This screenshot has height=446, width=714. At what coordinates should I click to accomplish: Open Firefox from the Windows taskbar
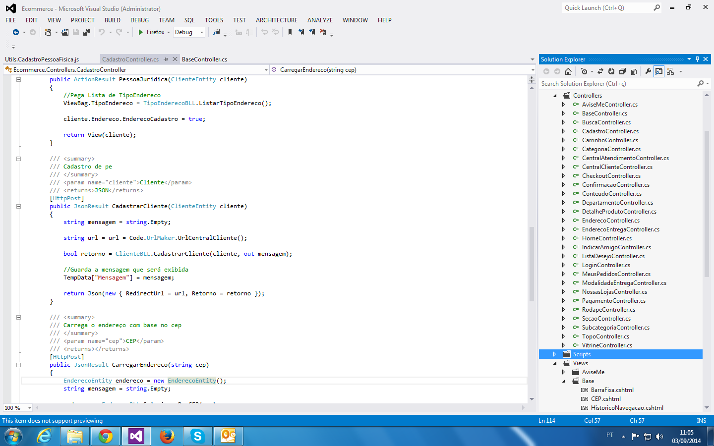click(x=167, y=436)
